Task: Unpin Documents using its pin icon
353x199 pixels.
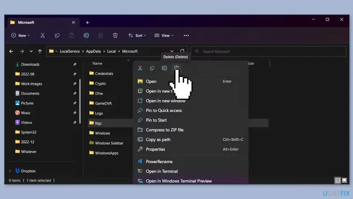Action: click(x=75, y=94)
